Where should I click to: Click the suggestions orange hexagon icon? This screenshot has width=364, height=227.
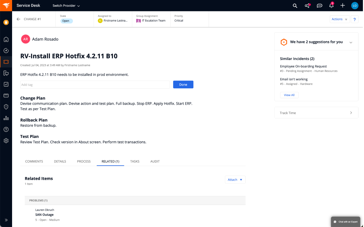[284, 42]
